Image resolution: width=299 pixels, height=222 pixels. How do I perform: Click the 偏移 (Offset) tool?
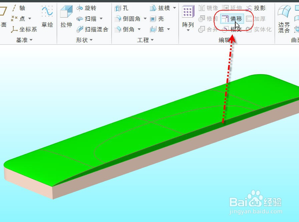click(232, 19)
